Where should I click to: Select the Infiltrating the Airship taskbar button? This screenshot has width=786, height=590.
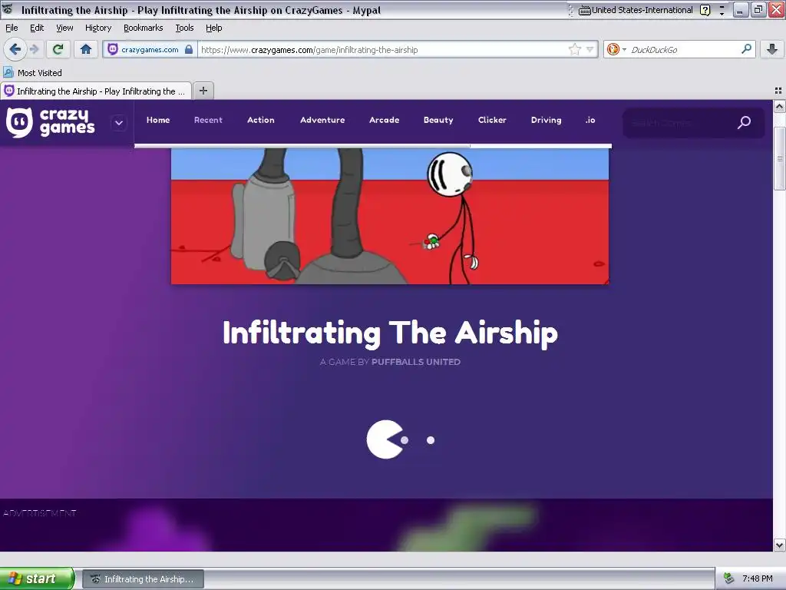(x=144, y=579)
